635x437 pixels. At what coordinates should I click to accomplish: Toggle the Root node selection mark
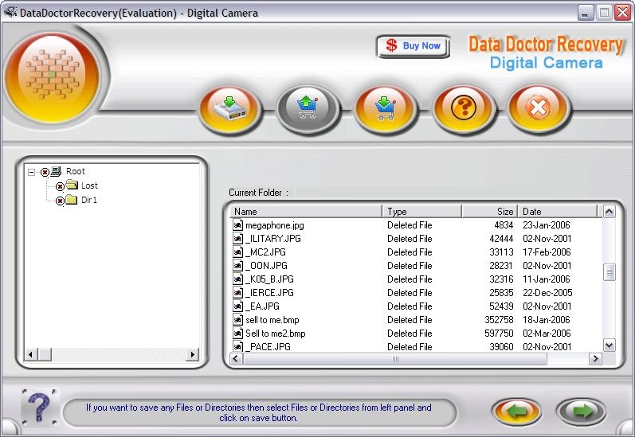[45, 172]
